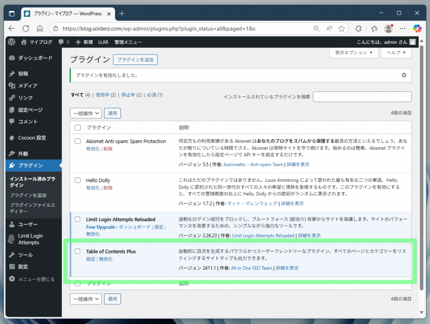
Task: Click the WordPress logo in the admin bar
Action: [x=11, y=42]
